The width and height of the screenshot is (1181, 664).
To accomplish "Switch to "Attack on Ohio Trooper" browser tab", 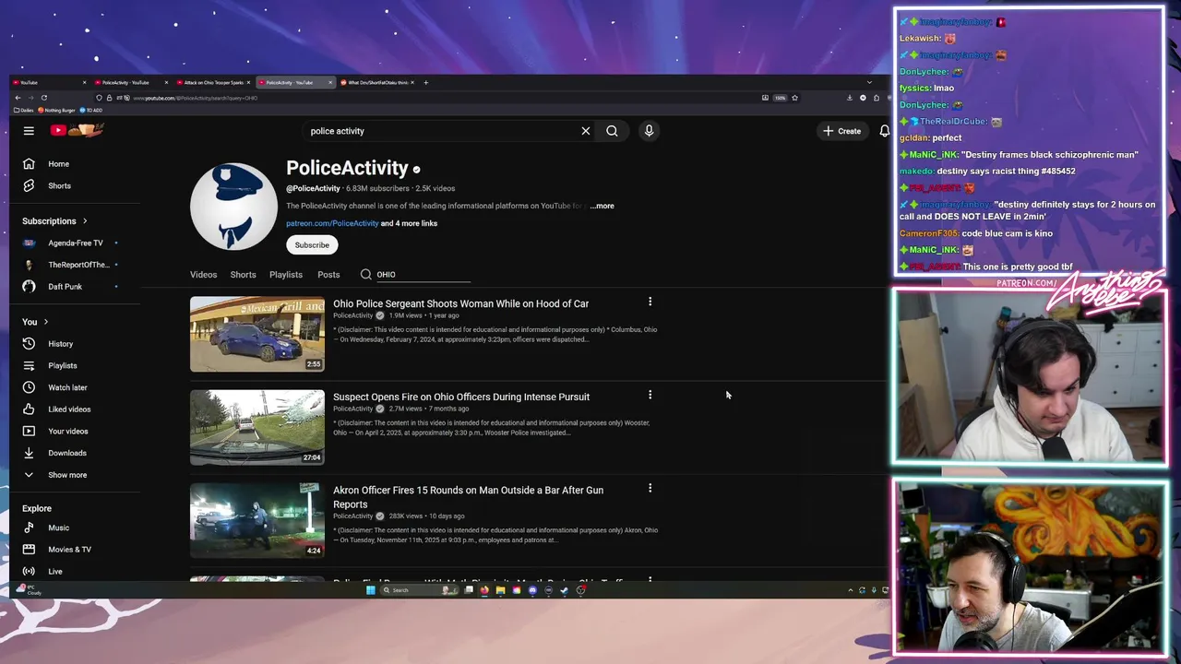I will pyautogui.click(x=213, y=82).
